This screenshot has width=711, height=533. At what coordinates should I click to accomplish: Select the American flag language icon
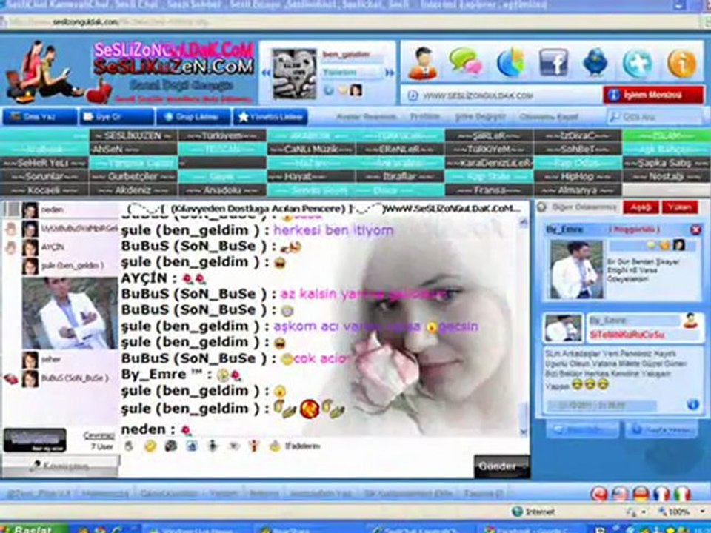[x=621, y=494]
